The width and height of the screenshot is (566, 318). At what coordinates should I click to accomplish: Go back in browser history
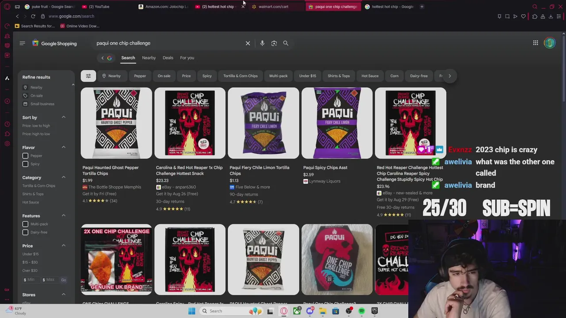17,16
